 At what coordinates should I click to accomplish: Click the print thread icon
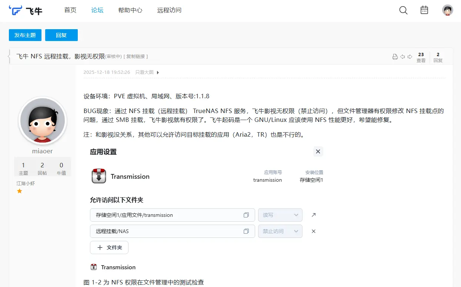point(395,57)
